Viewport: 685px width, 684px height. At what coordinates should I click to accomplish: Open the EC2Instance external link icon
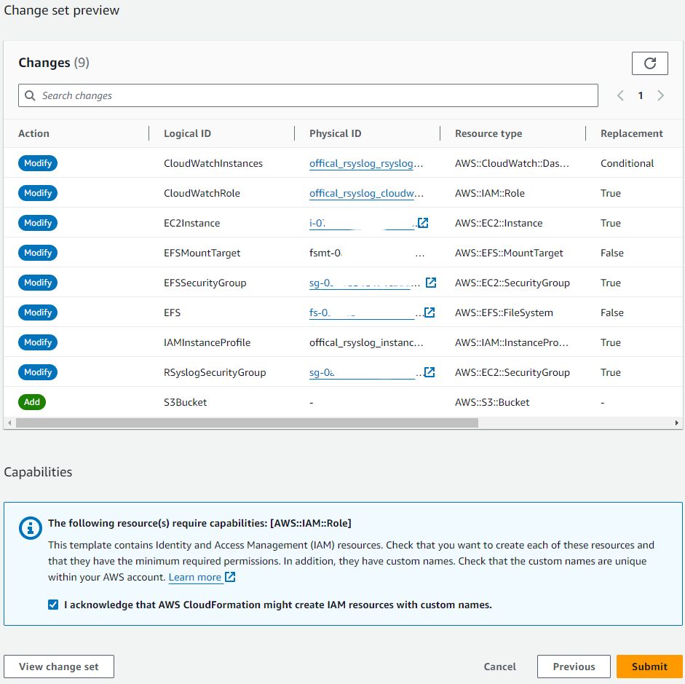tap(423, 223)
